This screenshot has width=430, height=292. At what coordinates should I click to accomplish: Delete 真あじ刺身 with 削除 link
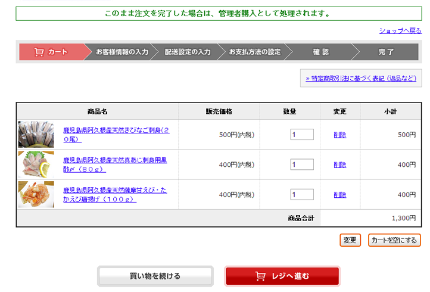point(340,165)
